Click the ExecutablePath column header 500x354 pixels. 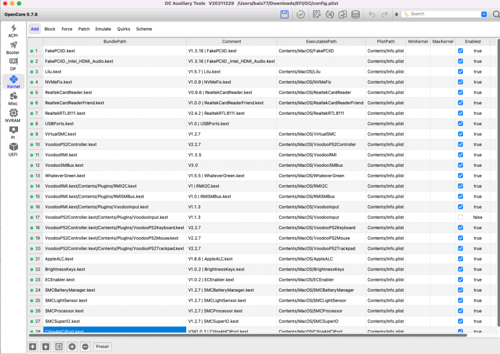coord(321,41)
